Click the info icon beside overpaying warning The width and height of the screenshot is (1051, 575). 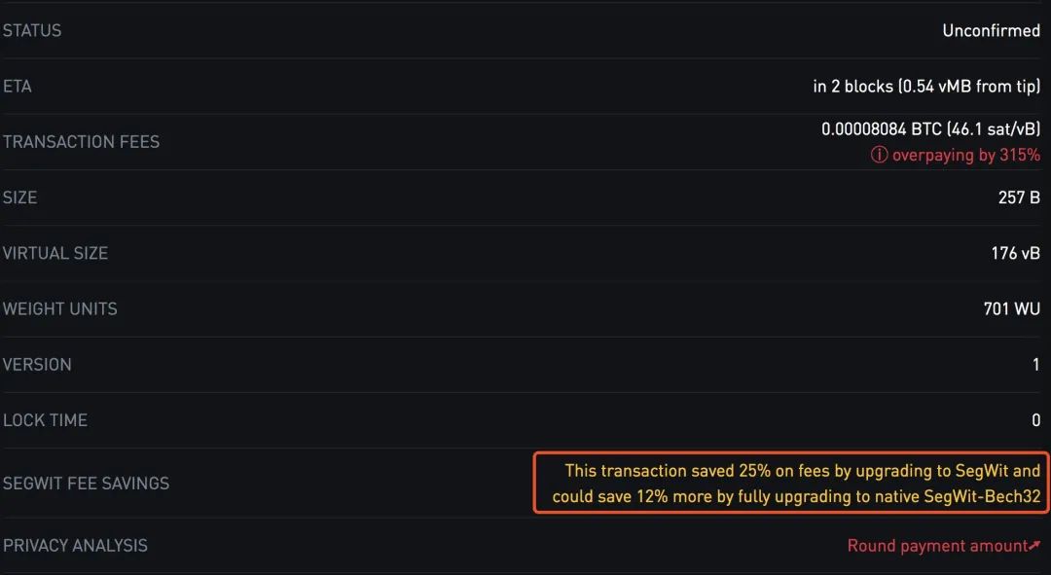pyautogui.click(x=879, y=156)
